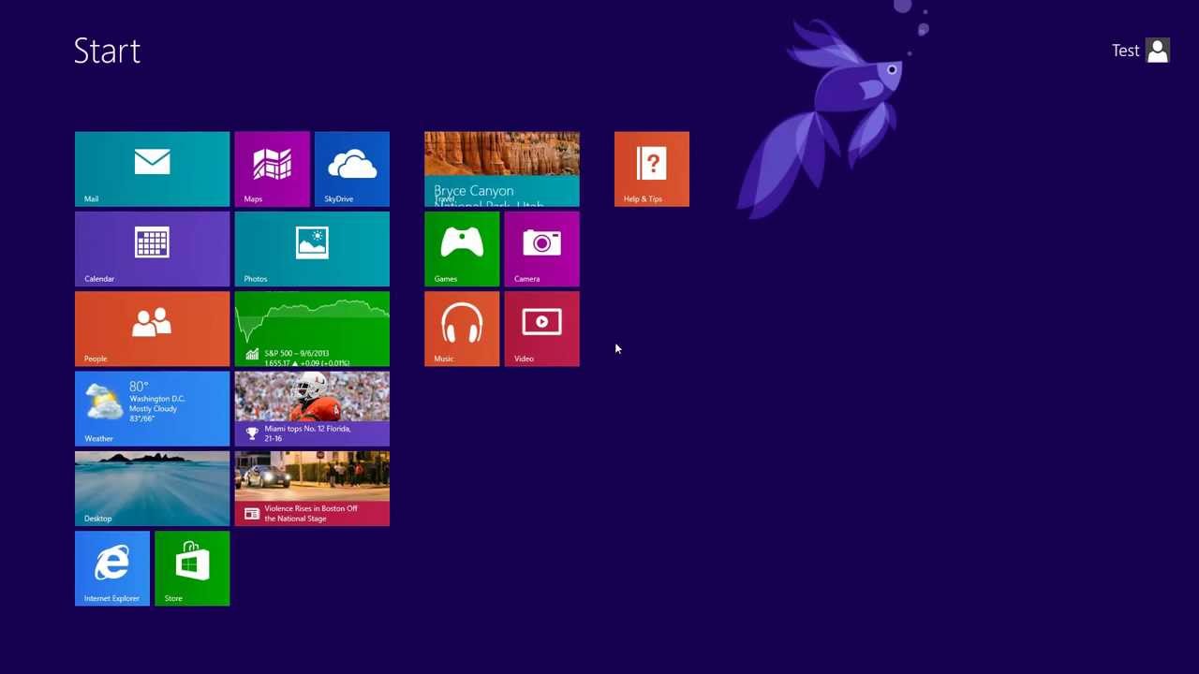Open the Video tile
The height and width of the screenshot is (674, 1199).
point(541,329)
